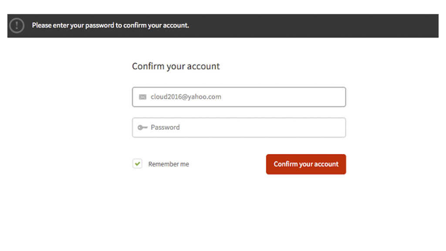Click the Remember me label text

coord(169,164)
